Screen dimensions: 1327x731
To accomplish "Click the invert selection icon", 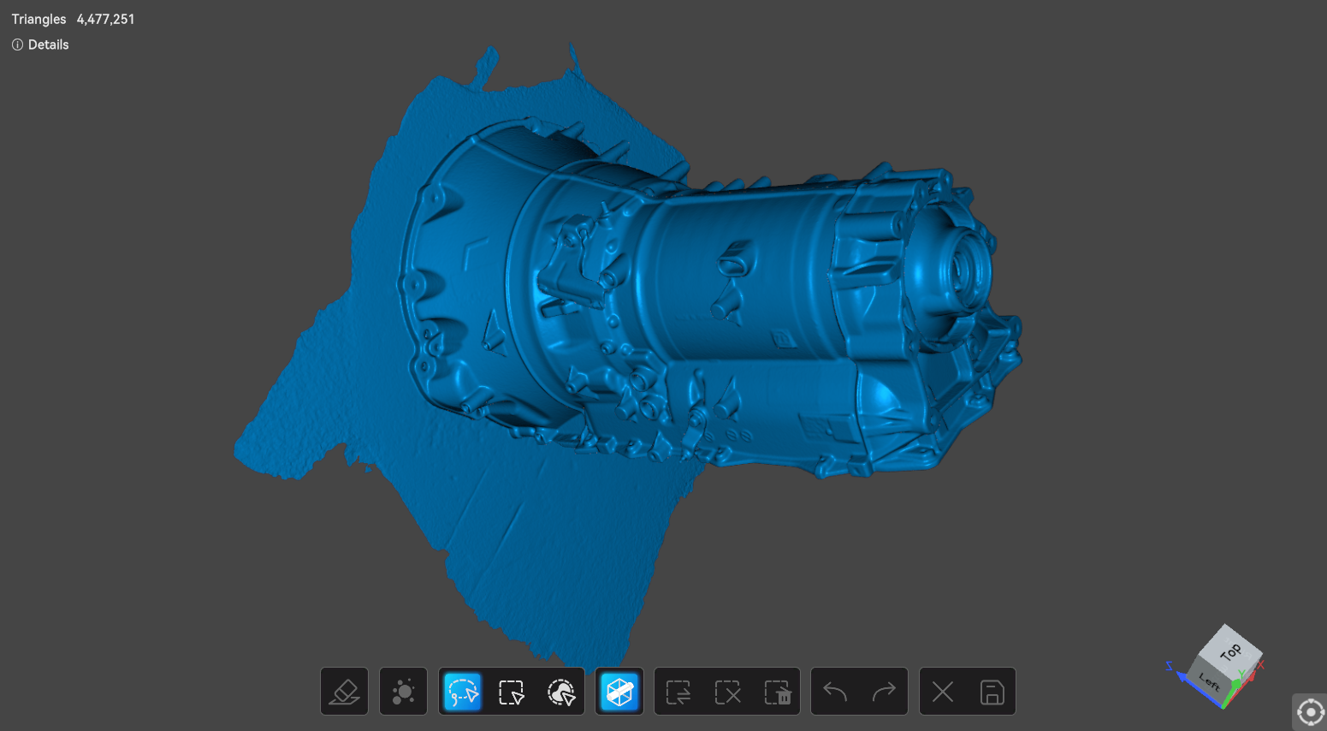I will point(678,692).
